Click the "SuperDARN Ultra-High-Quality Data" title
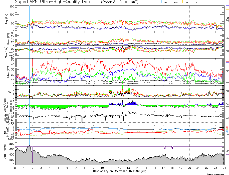 [53, 2]
